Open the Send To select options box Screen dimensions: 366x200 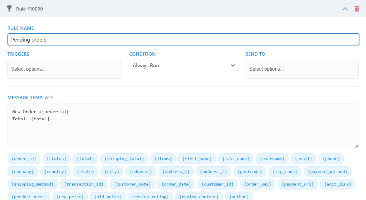[x=302, y=69]
